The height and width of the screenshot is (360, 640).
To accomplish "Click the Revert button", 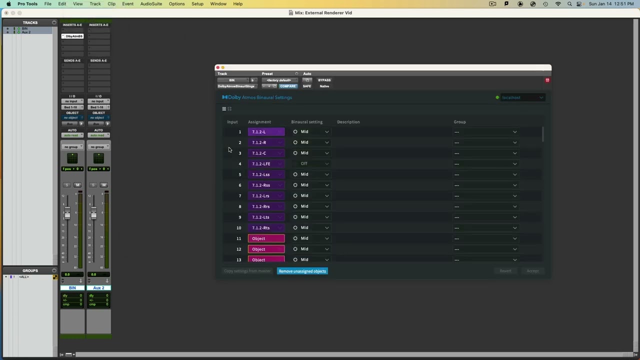I will pos(505,271).
